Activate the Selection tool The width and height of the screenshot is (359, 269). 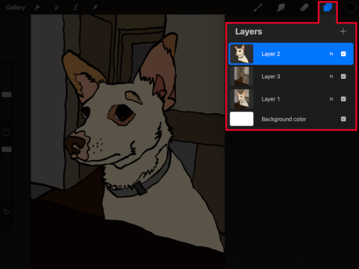point(75,8)
